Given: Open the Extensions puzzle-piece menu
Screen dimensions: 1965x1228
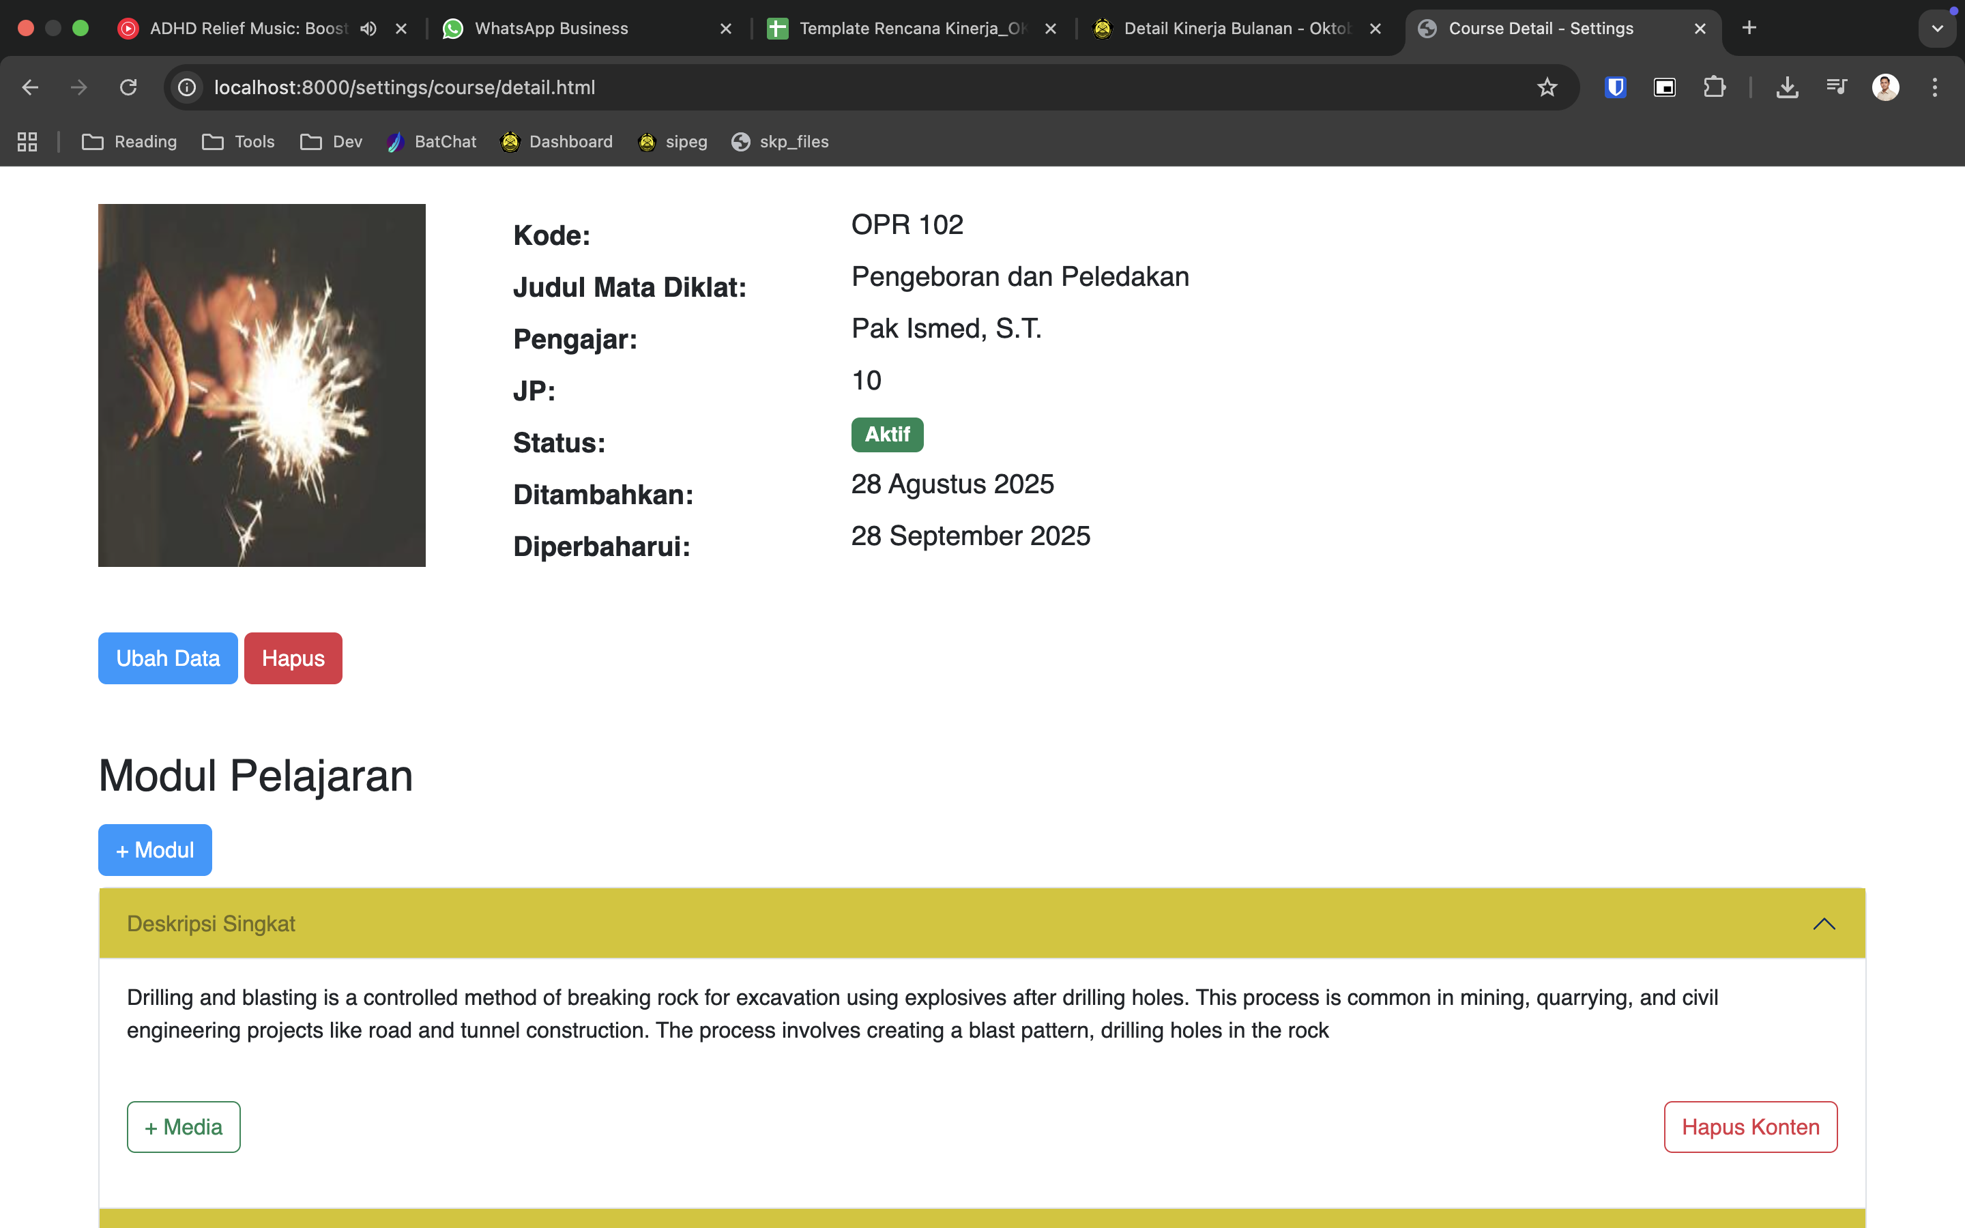Looking at the screenshot, I should pos(1713,87).
